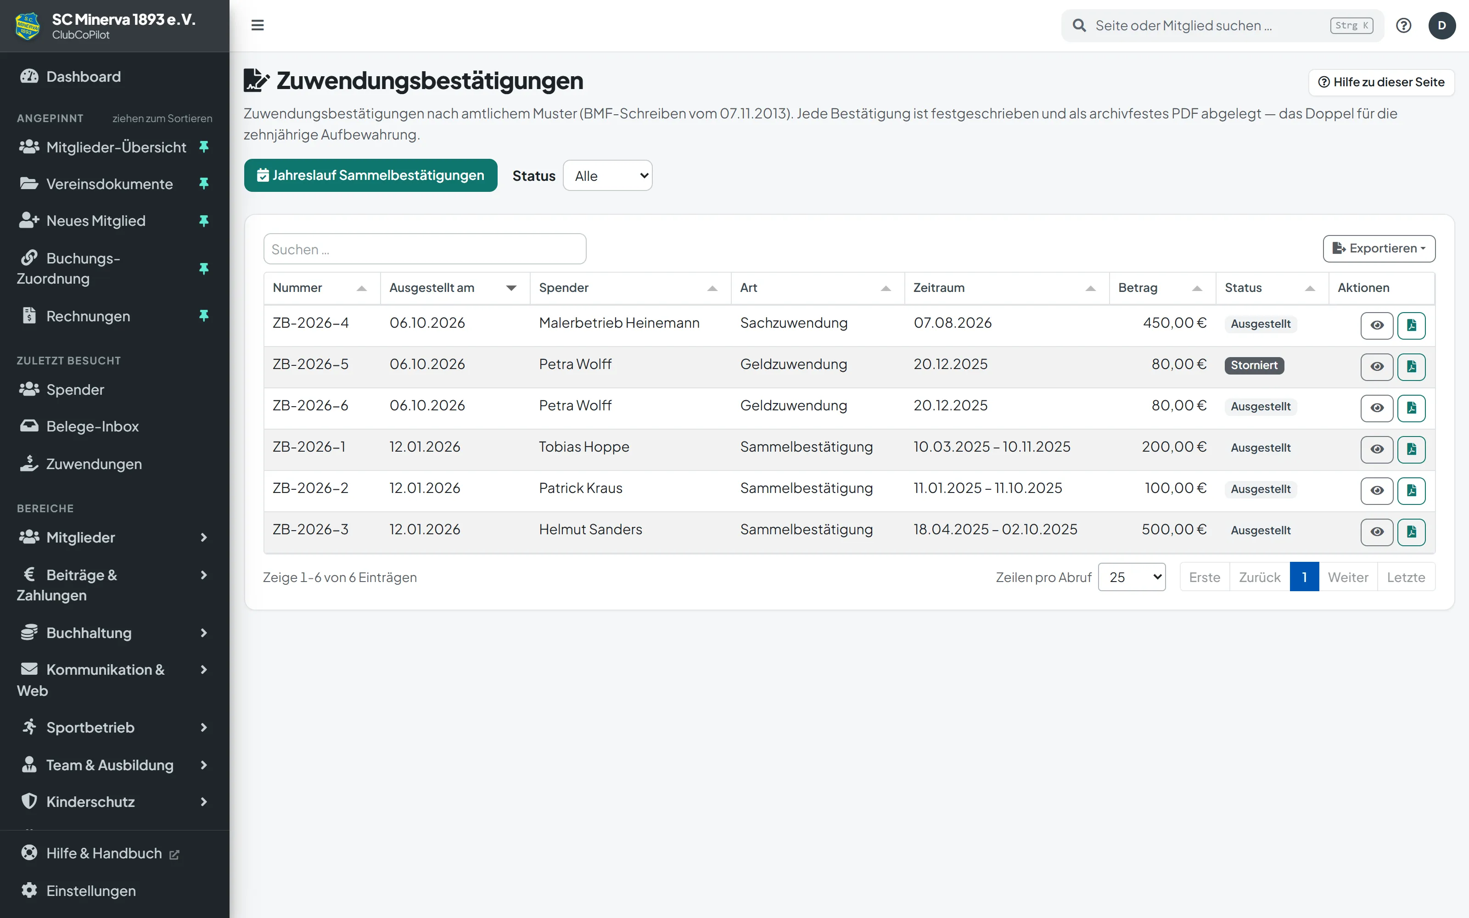Screen dimensions: 1469x918
Task: Download PDF for ZB-2026-4
Action: click(1411, 325)
